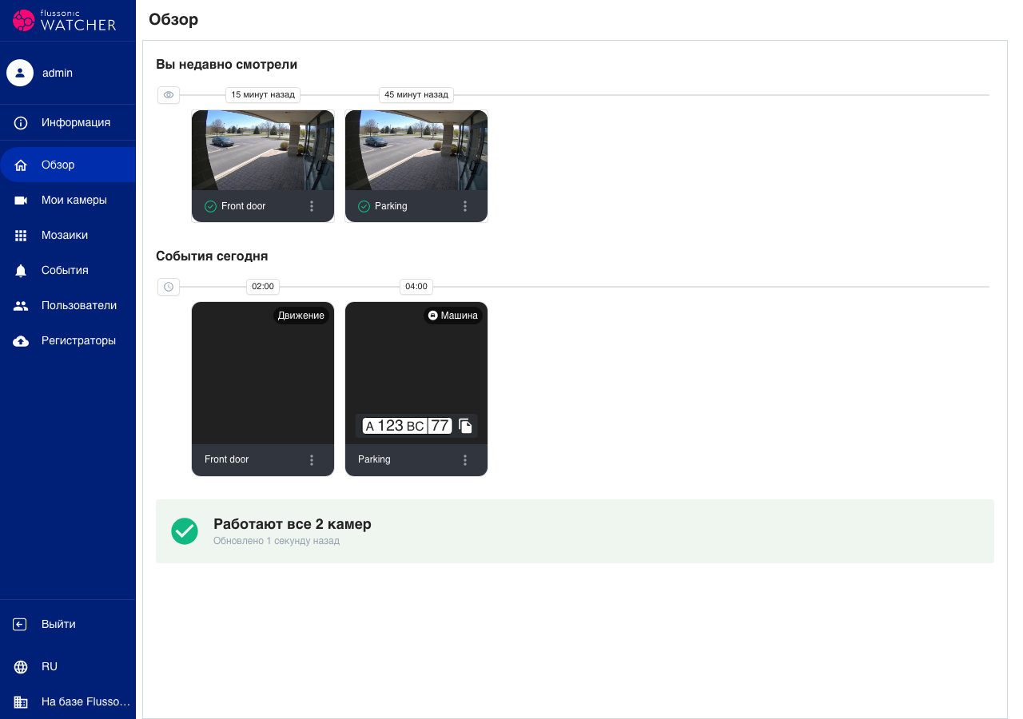Click the Мозаики grid icon
The image size is (1023, 719).
pyautogui.click(x=21, y=236)
